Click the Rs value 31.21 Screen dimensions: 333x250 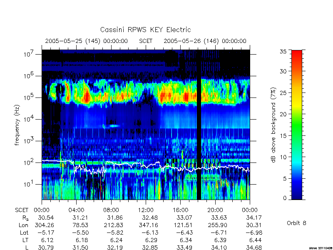80,217
